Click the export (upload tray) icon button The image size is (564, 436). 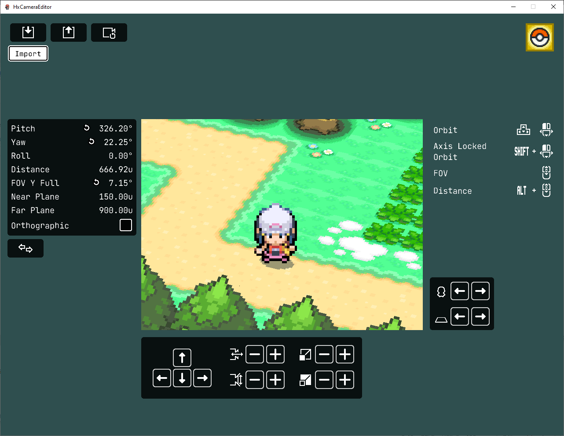pos(69,33)
